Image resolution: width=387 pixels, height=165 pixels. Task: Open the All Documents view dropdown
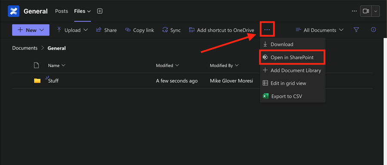(319, 30)
